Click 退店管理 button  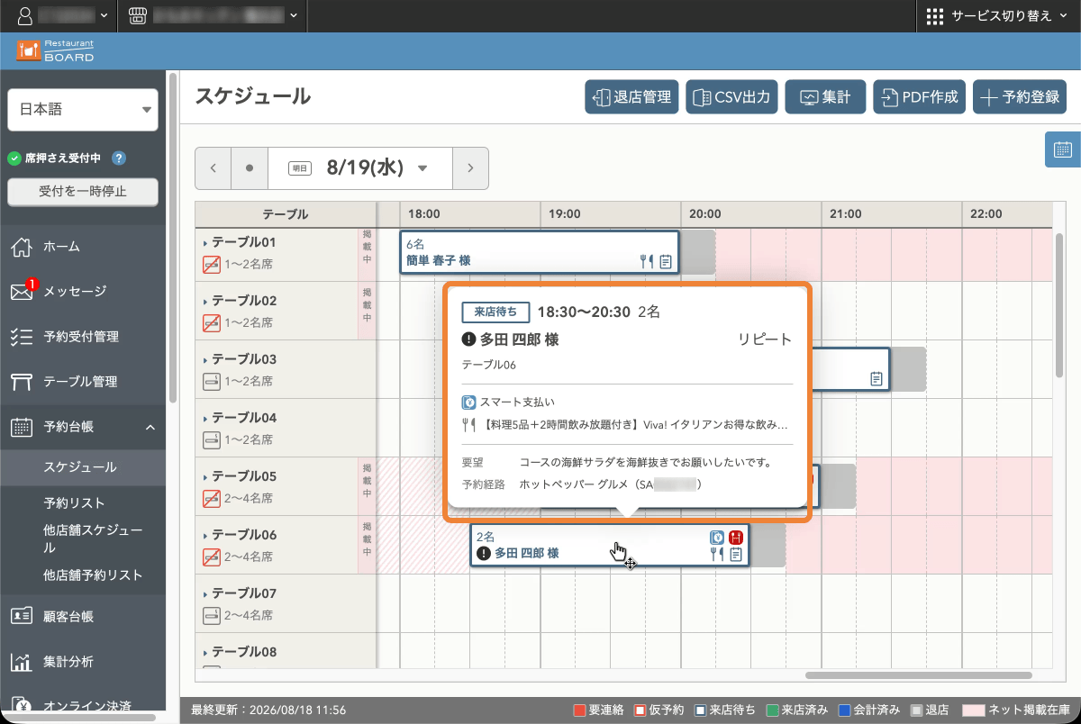[632, 97]
